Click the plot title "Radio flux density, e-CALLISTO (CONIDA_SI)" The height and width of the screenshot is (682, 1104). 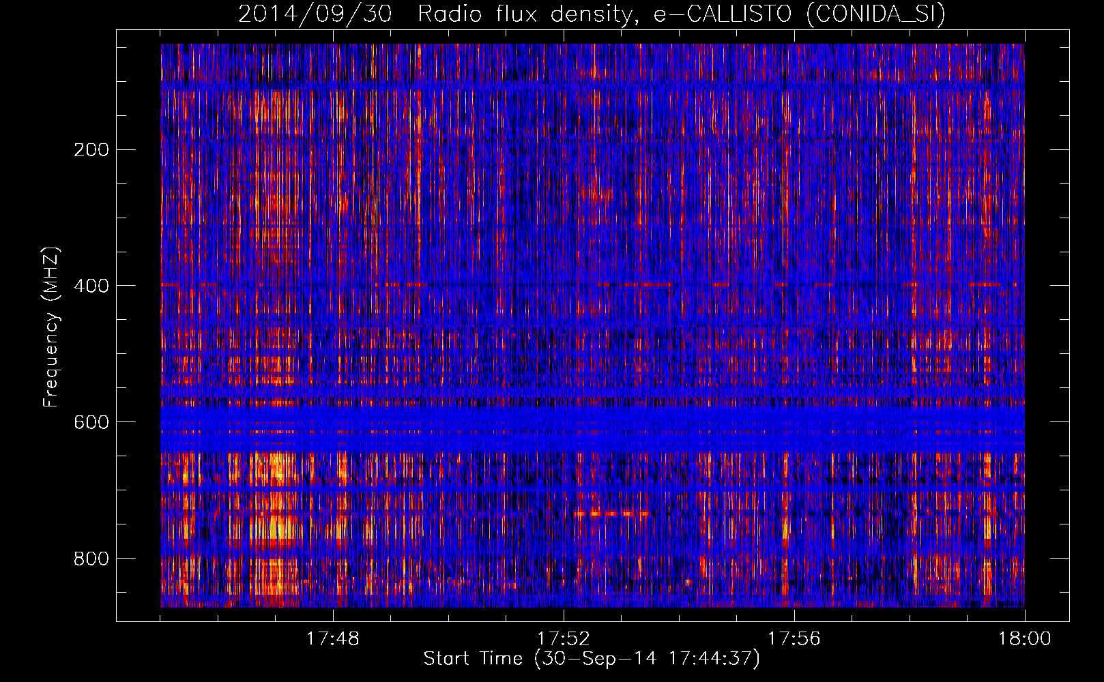(x=682, y=14)
